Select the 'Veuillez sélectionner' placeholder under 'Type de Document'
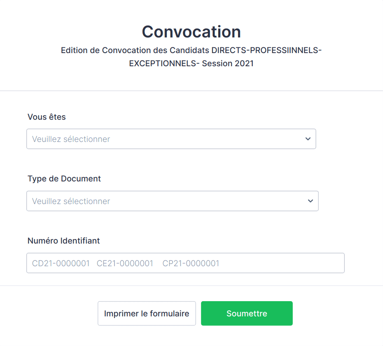 [x=71, y=201]
